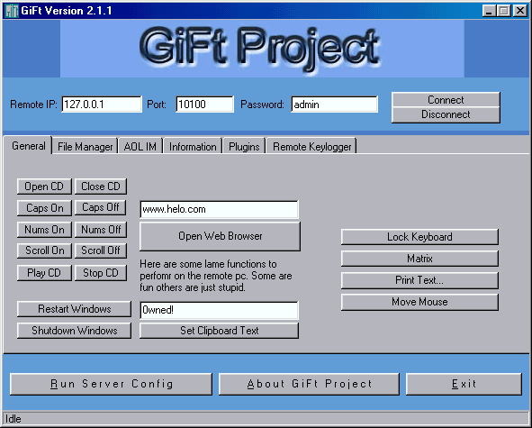Click the GiFt title bar app icon
The image size is (532, 428).
pyautogui.click(x=12, y=11)
